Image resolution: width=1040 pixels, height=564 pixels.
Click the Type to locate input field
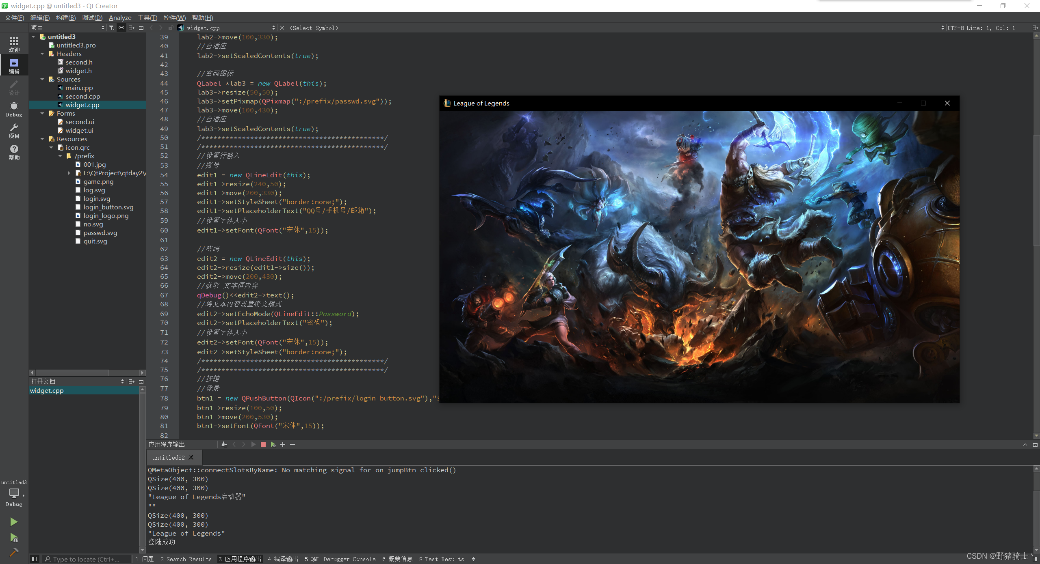tap(86, 559)
